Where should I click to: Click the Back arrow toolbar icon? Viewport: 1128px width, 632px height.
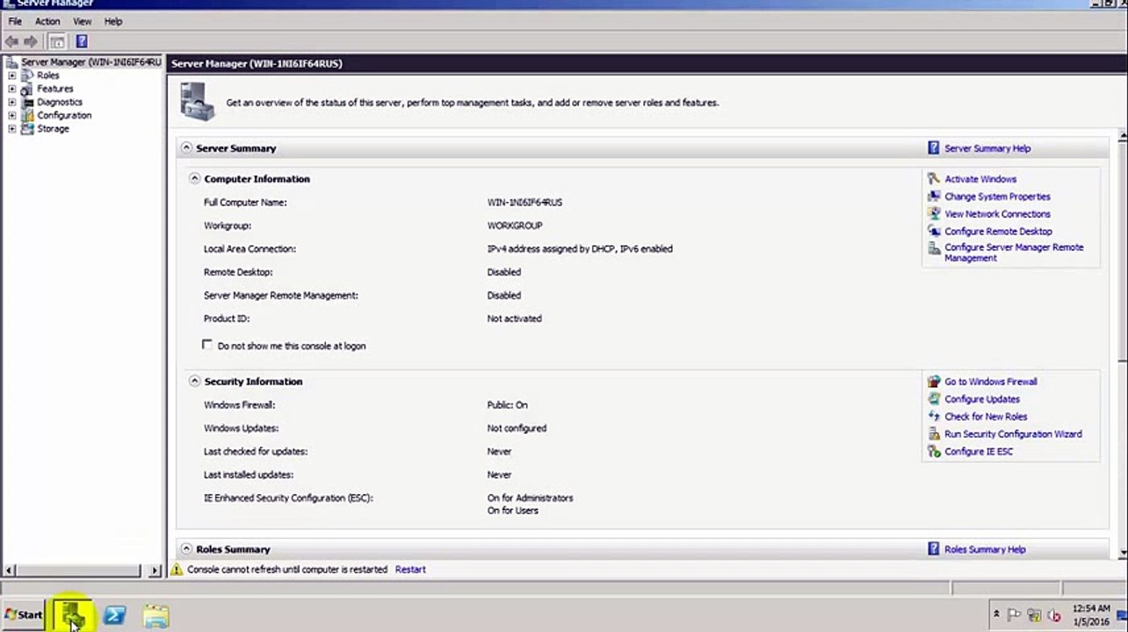pyautogui.click(x=11, y=41)
